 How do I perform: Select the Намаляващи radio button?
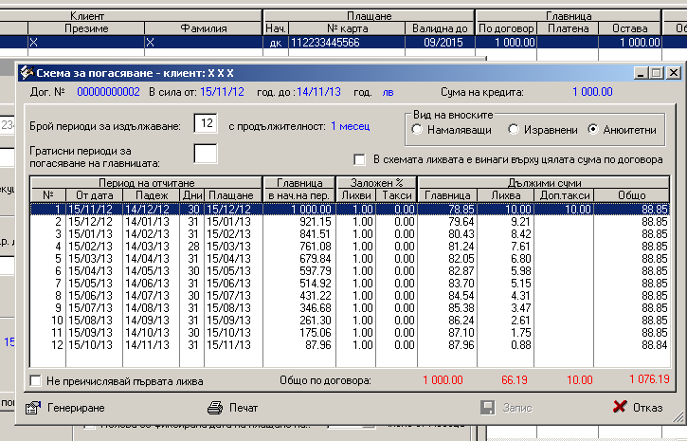pyautogui.click(x=417, y=129)
